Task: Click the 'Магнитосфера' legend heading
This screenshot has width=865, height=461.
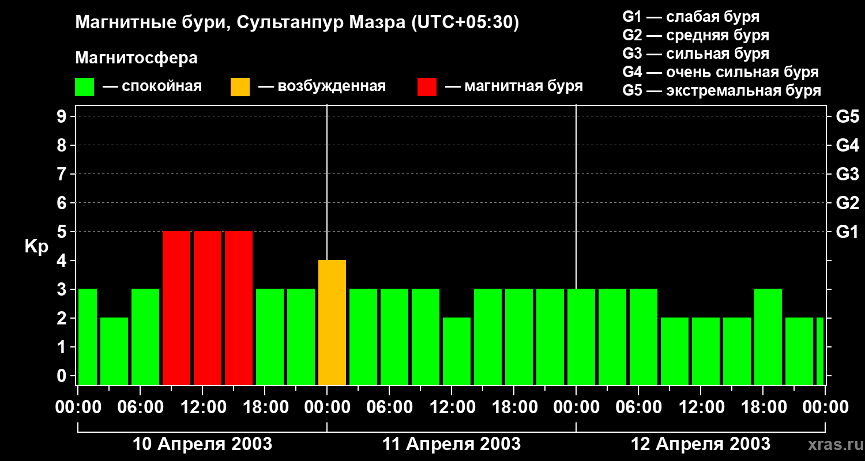Action: (x=137, y=58)
